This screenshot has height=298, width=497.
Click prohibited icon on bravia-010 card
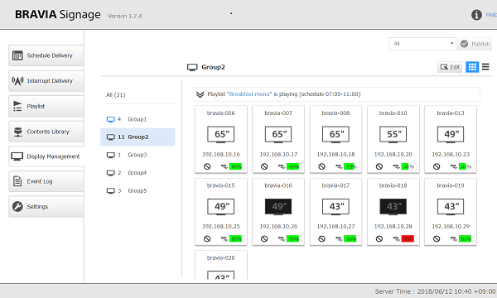tap(379, 166)
